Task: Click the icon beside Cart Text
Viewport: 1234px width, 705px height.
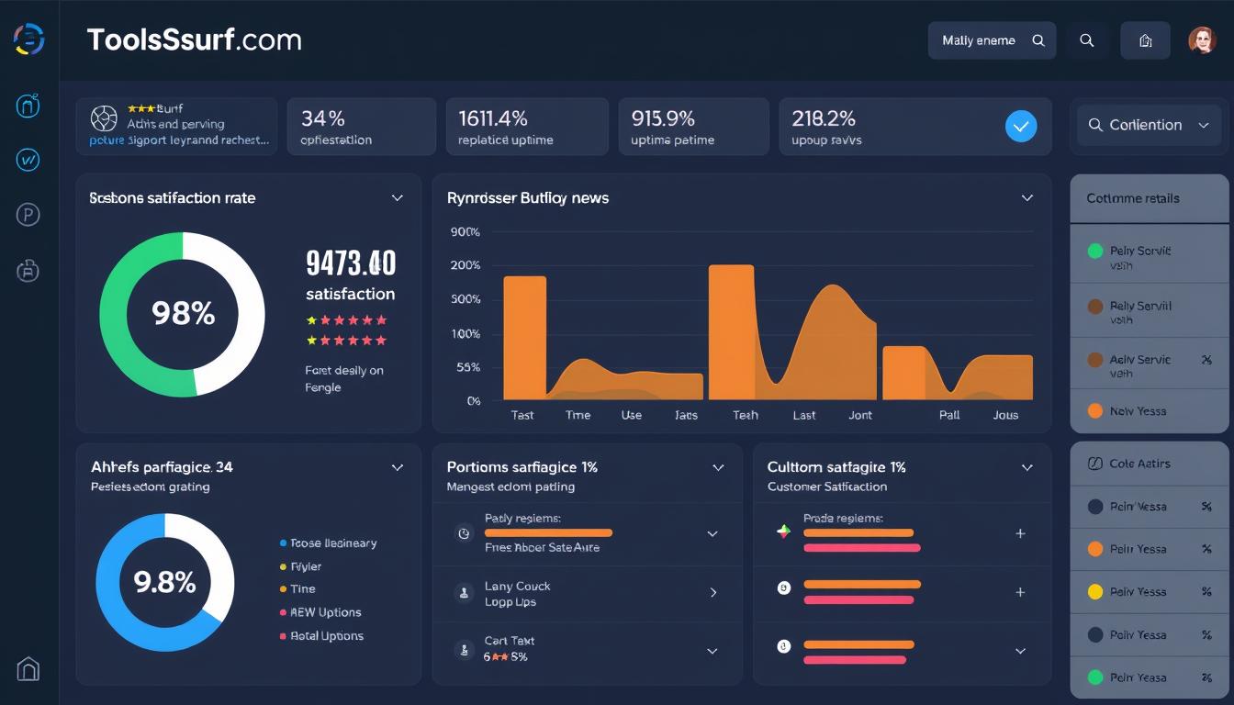Action: [x=465, y=650]
